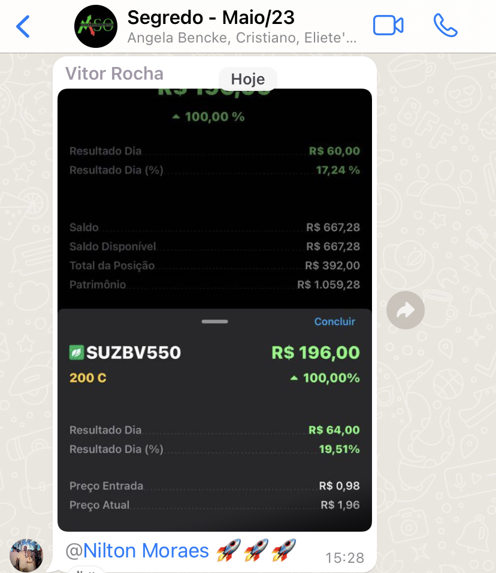Tap the @Nilton Moraes mention
Screen dimensions: 496x573
tap(137, 551)
